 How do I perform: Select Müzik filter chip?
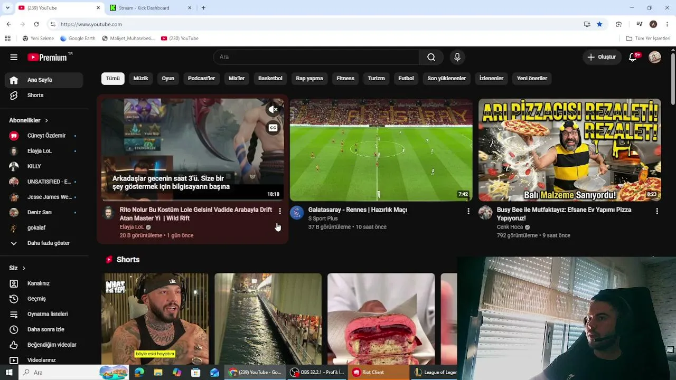(141, 79)
